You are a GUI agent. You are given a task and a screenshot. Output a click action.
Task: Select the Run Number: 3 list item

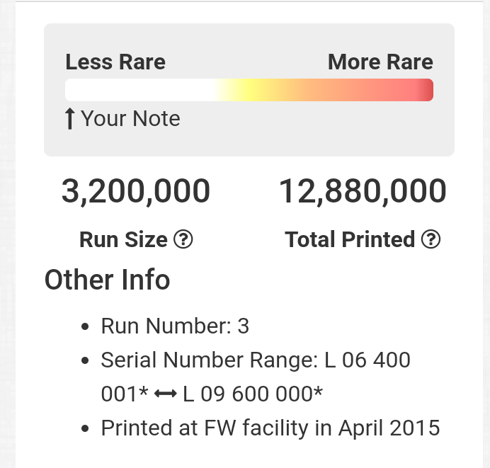175,326
